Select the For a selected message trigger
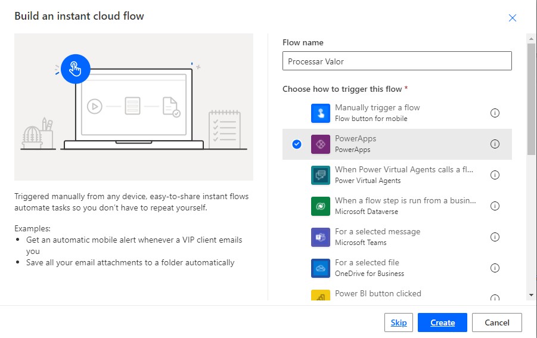537x338 pixels. pos(377,232)
